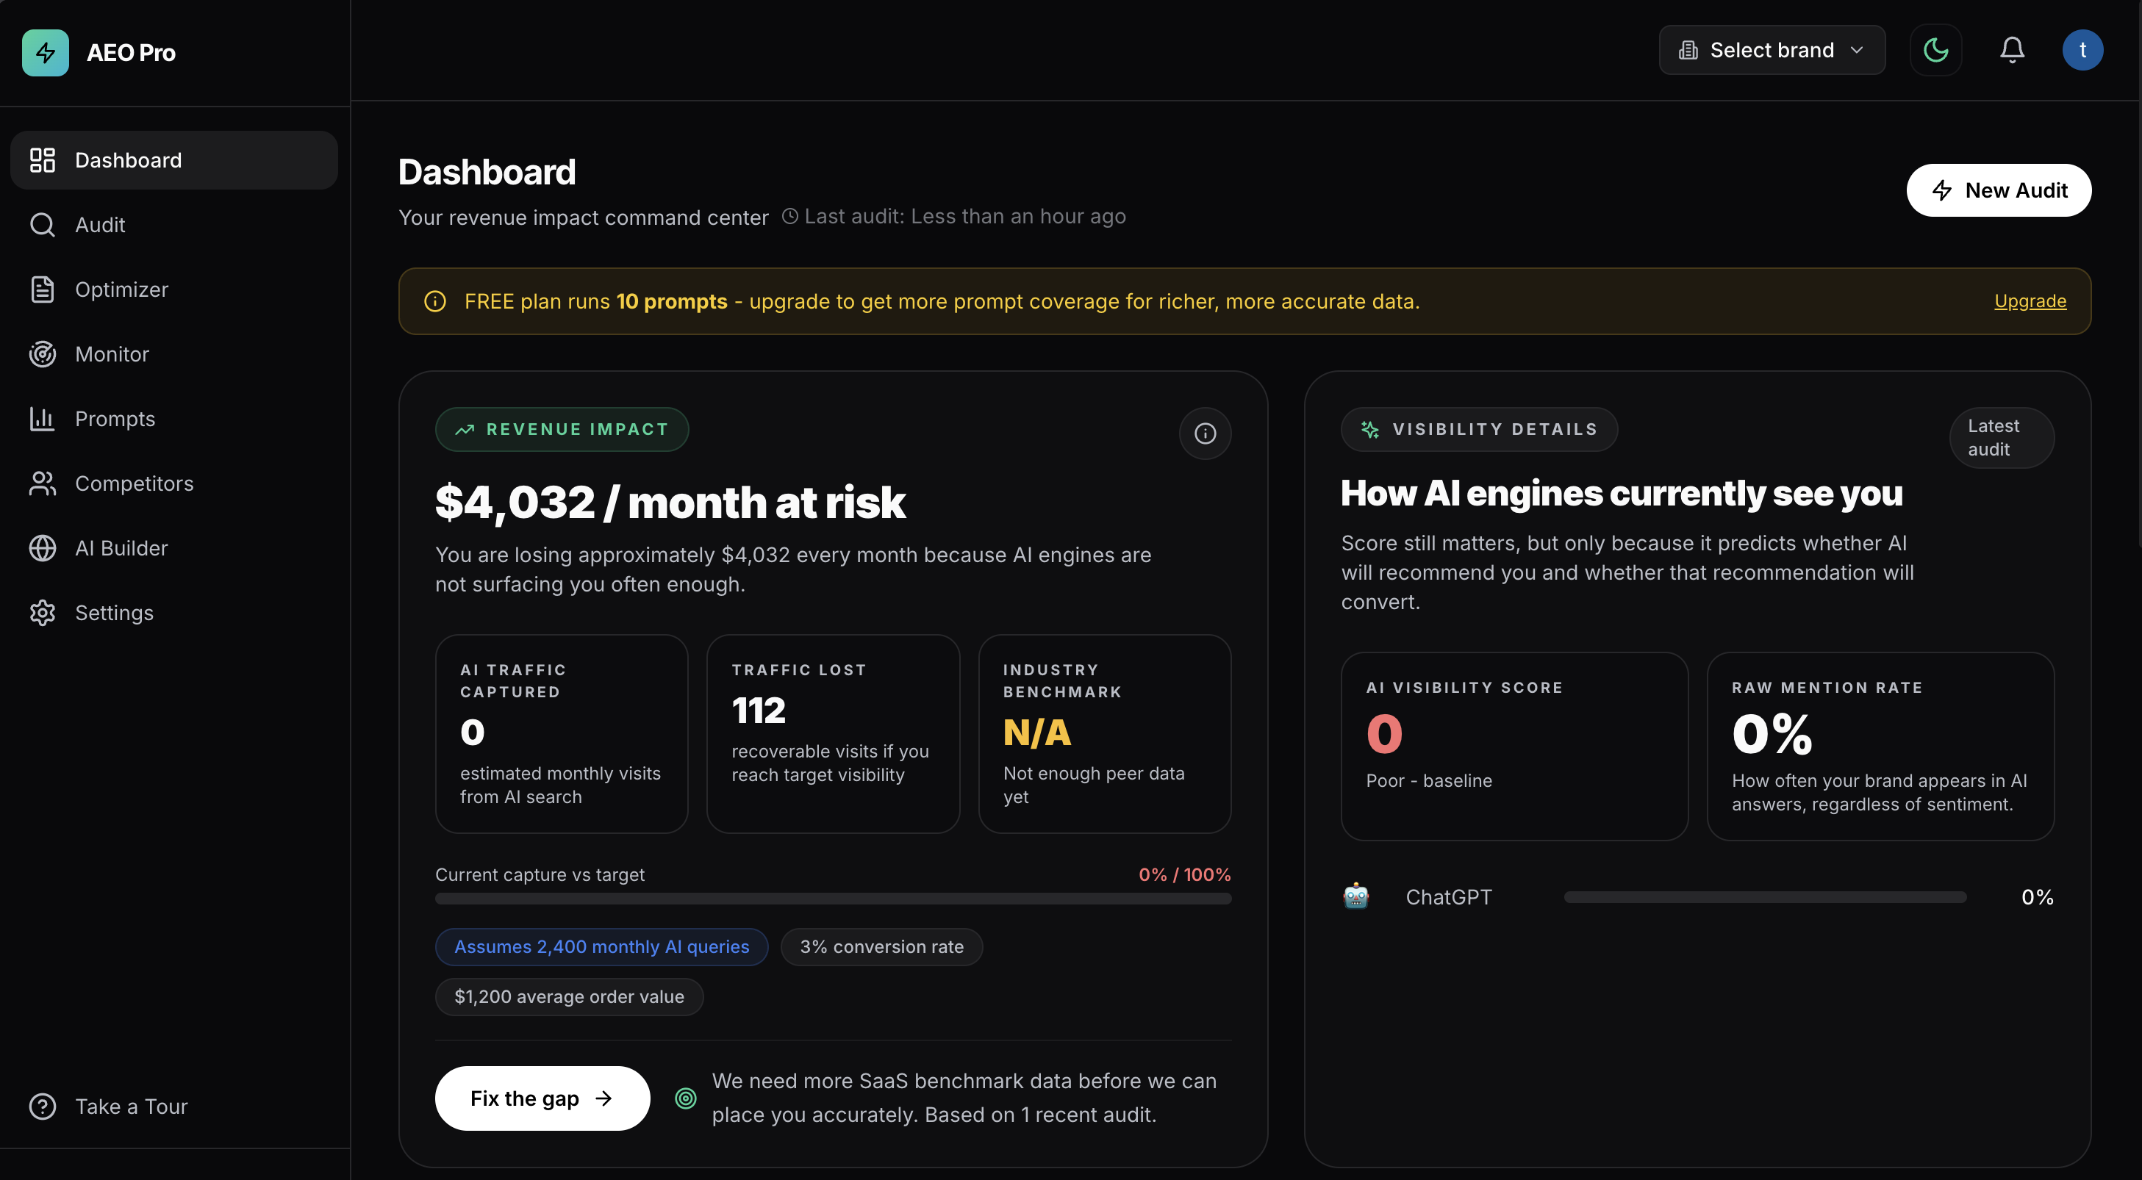Click the Take a Tour help icon
This screenshot has width=2142, height=1180.
point(43,1106)
